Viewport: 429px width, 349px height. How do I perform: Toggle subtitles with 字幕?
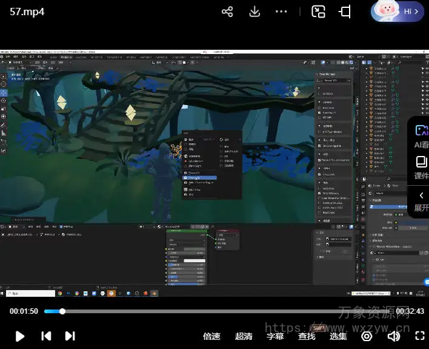[275, 336]
